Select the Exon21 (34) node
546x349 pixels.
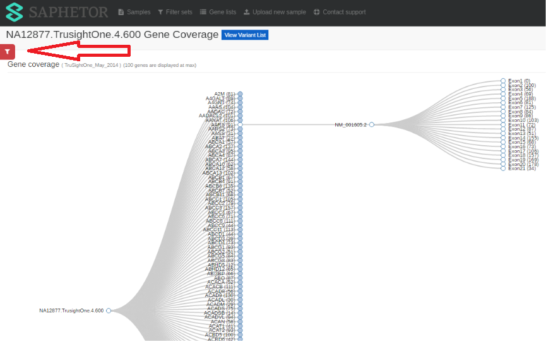pos(503,169)
